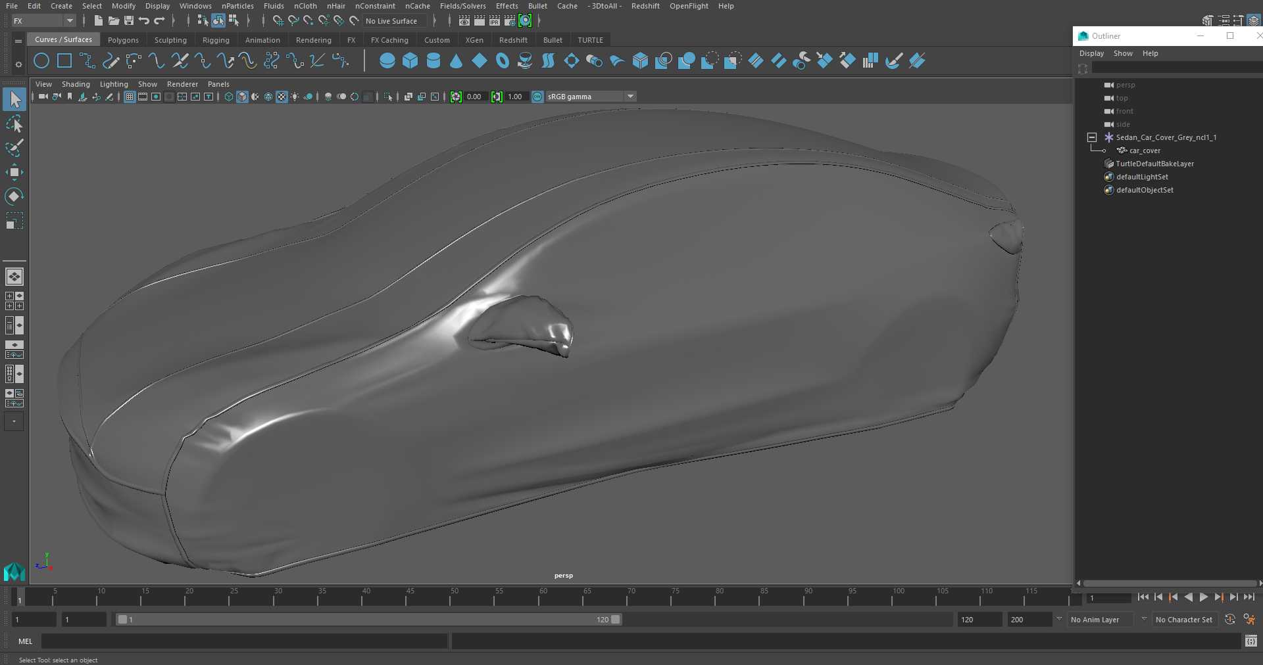Open the No Character Set dropdown

tap(1183, 620)
